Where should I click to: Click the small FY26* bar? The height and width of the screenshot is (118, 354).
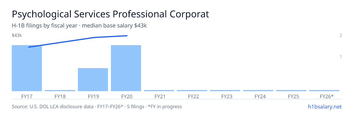324,91
